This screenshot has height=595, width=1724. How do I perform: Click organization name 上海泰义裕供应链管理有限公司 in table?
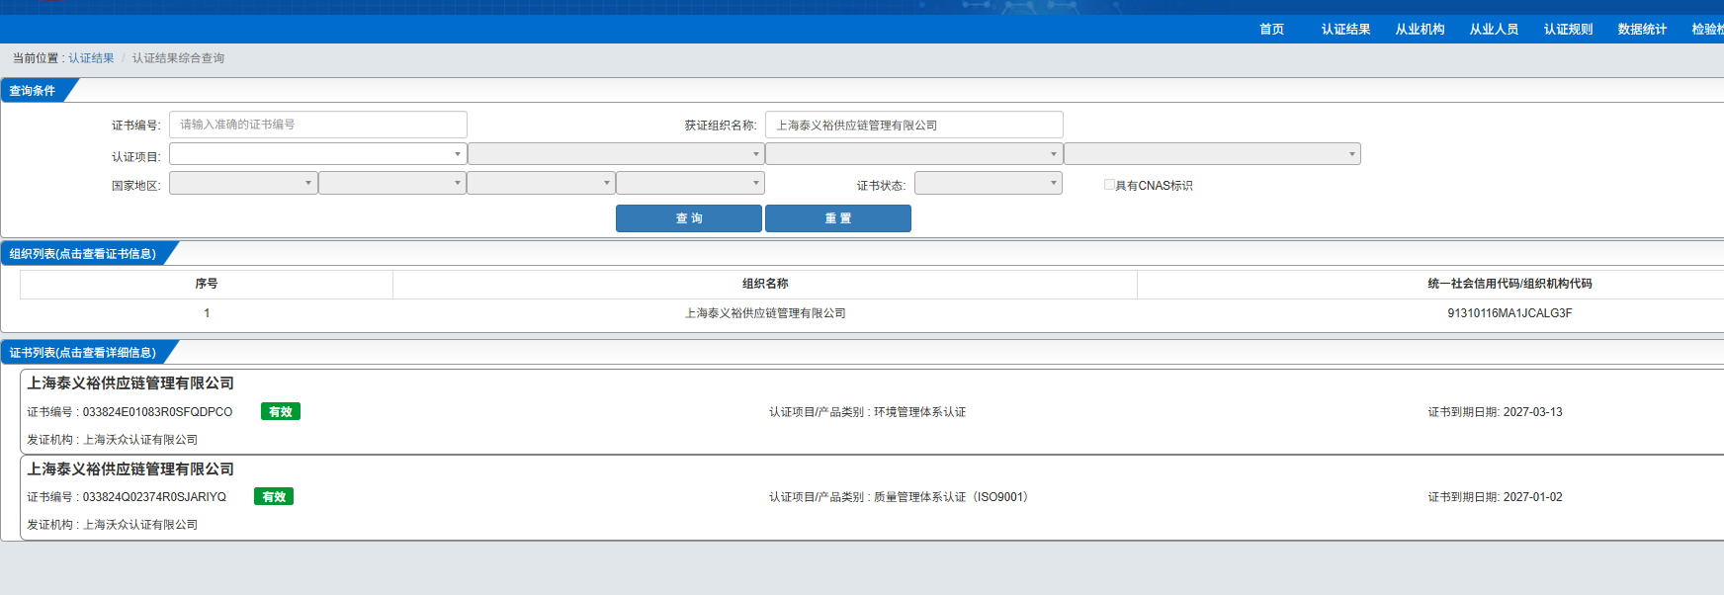pos(765,313)
